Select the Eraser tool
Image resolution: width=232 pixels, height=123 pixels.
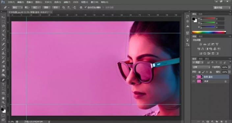click(3, 62)
